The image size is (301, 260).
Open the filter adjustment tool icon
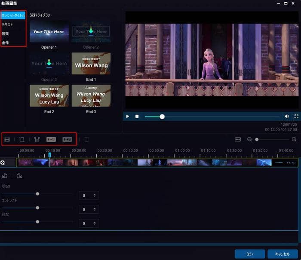coord(37,139)
